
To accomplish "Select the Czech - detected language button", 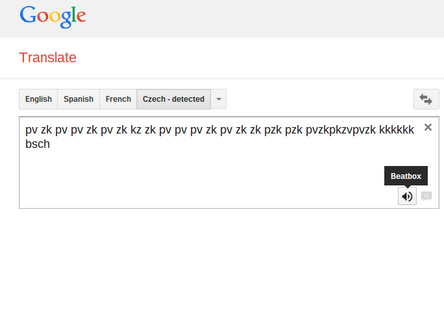I will 173,99.
